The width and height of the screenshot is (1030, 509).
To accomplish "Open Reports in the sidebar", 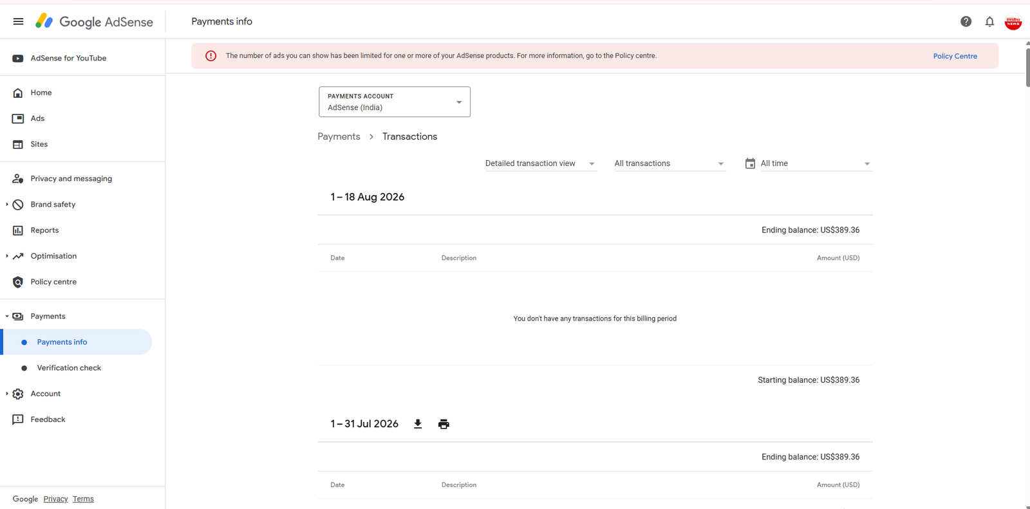I will pos(44,230).
